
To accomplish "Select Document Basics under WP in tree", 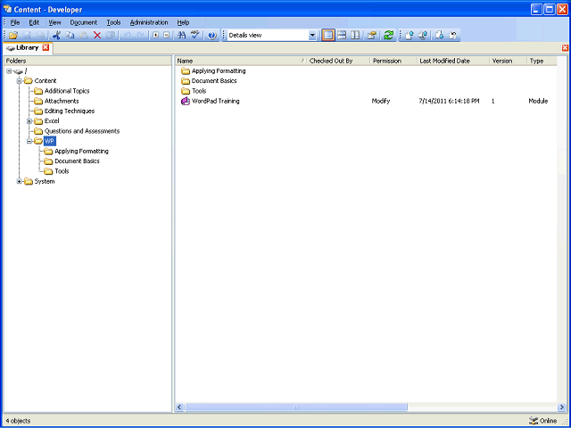I will (77, 161).
